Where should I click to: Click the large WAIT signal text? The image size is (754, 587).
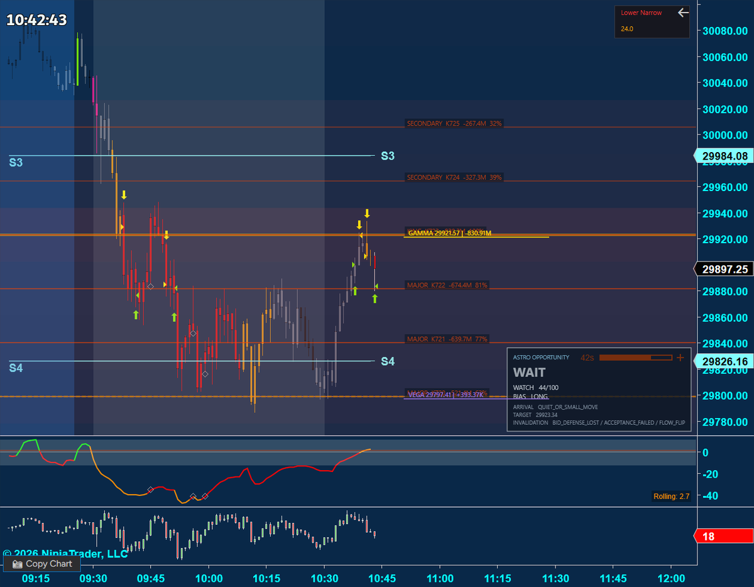529,373
